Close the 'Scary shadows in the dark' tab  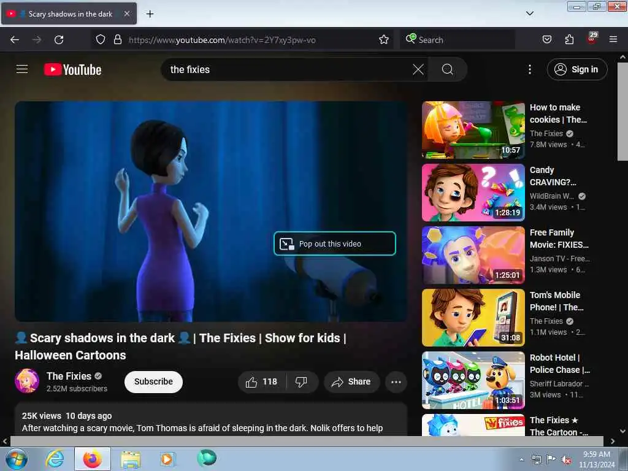point(126,13)
